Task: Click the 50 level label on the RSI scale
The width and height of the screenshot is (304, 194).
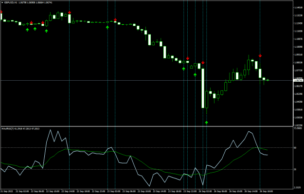Action: (x=295, y=148)
